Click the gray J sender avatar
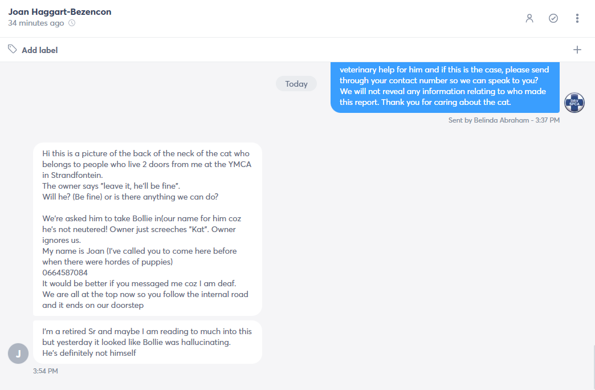The height and width of the screenshot is (390, 595). point(18,354)
